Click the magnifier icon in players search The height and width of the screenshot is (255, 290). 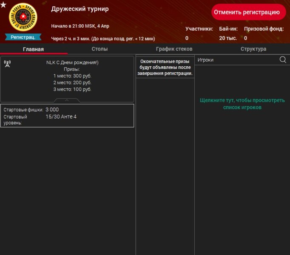coord(283,60)
